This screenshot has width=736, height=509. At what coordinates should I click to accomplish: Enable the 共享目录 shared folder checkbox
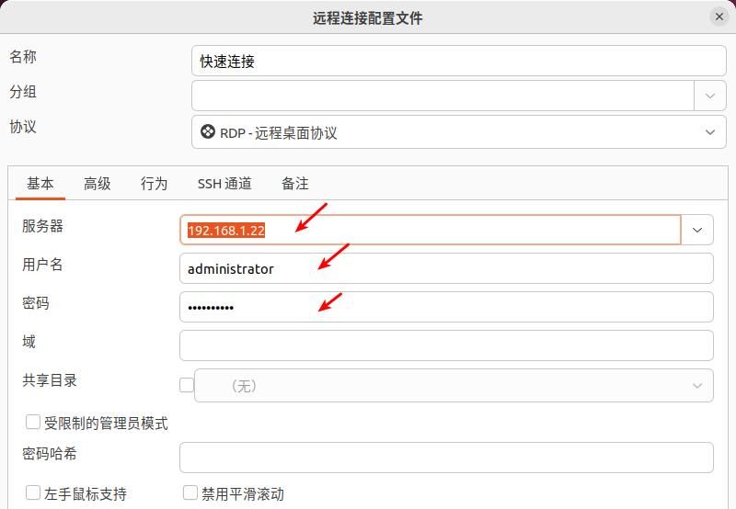pos(187,385)
